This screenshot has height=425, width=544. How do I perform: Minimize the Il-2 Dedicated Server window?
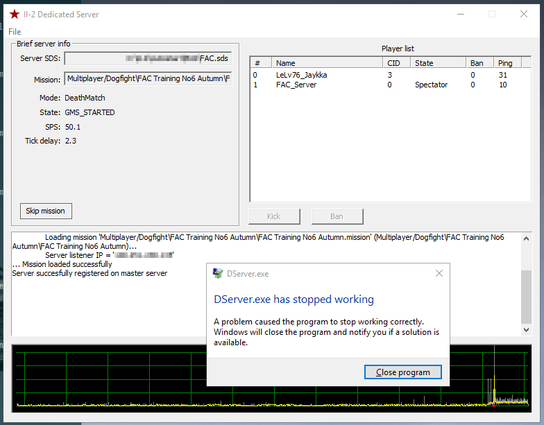click(x=461, y=14)
